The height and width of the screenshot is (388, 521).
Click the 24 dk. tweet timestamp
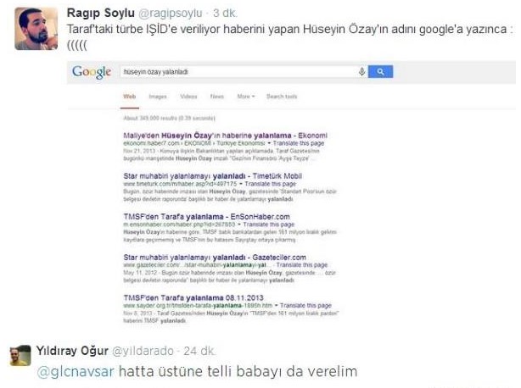click(x=199, y=351)
